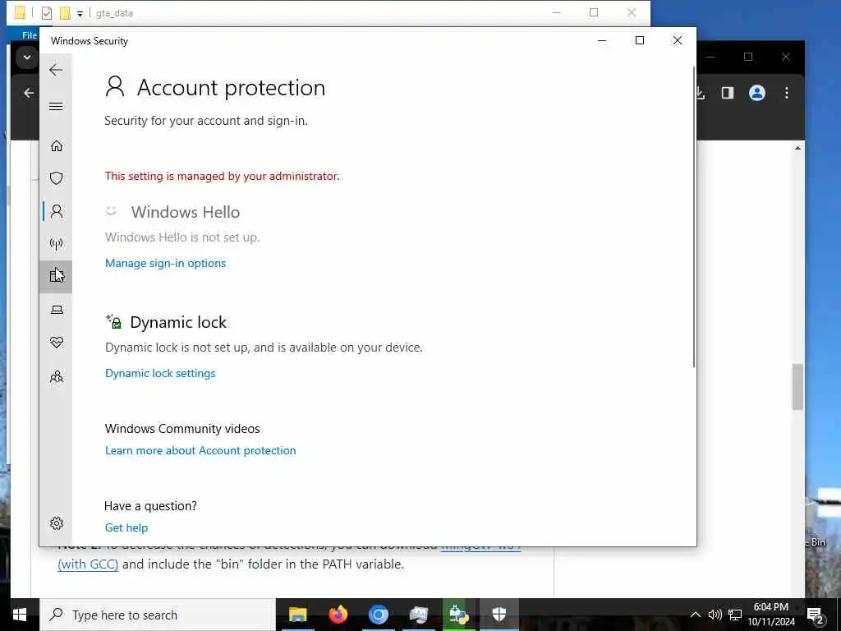This screenshot has width=841, height=631.
Task: Minimize the Windows Security window
Action: pos(602,40)
